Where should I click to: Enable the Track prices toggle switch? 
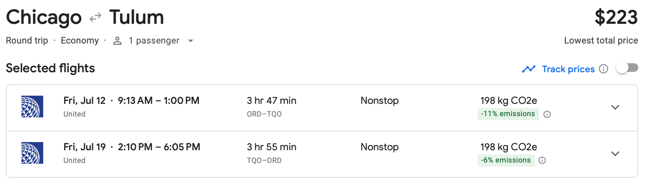pyautogui.click(x=627, y=68)
